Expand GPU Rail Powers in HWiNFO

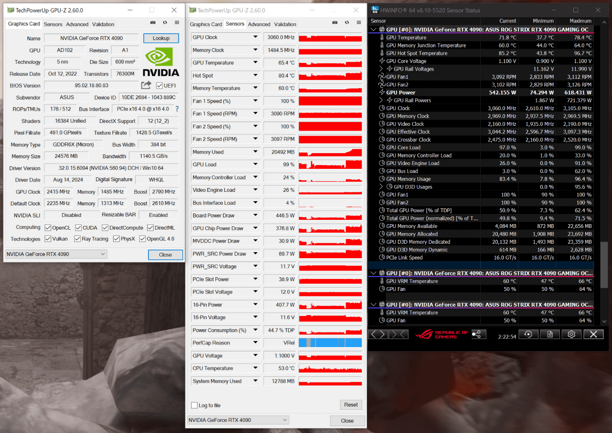coord(381,100)
